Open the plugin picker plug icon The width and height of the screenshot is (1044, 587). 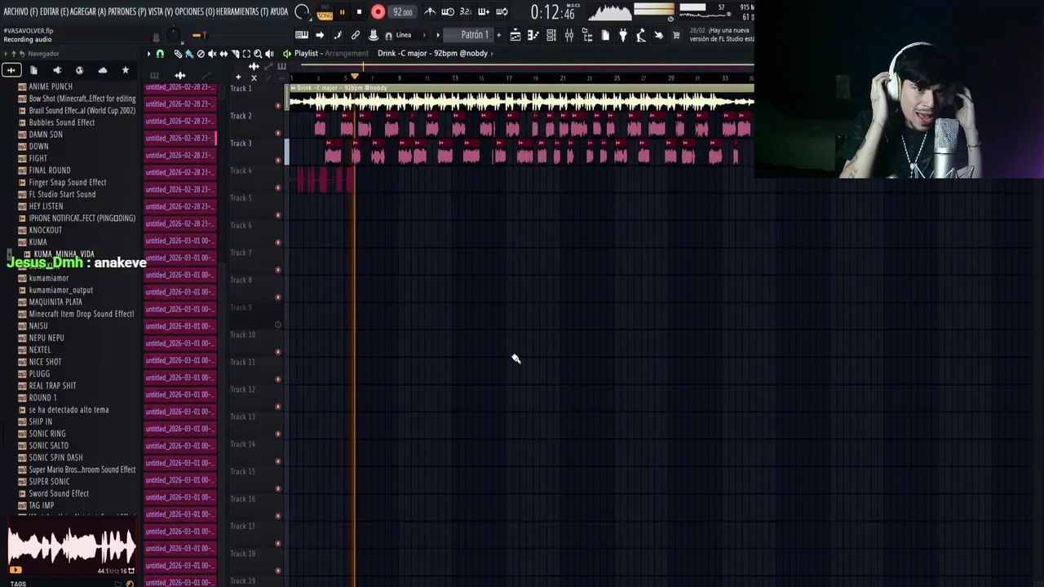coord(622,35)
